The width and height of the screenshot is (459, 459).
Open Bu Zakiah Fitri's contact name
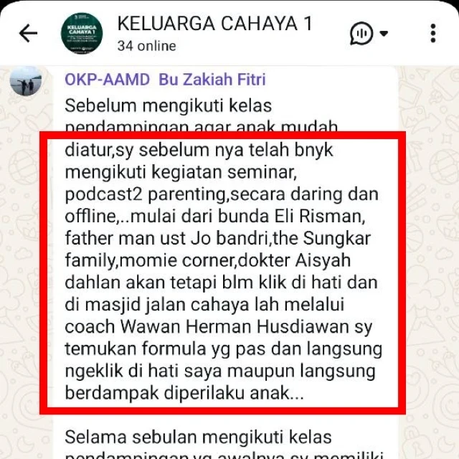212,80
